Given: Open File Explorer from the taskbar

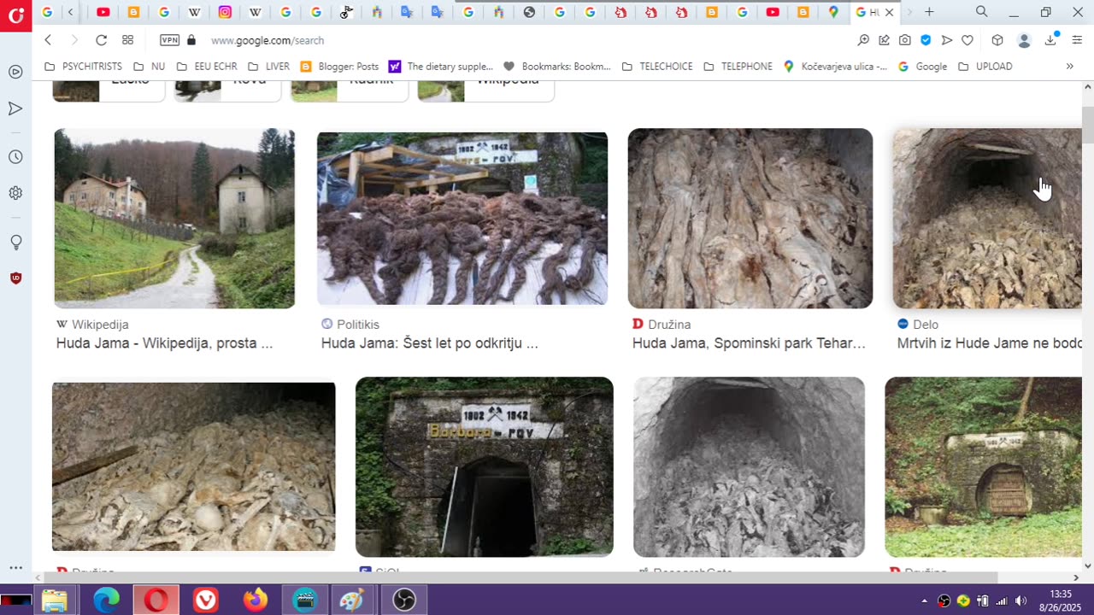Looking at the screenshot, I should click(x=55, y=600).
